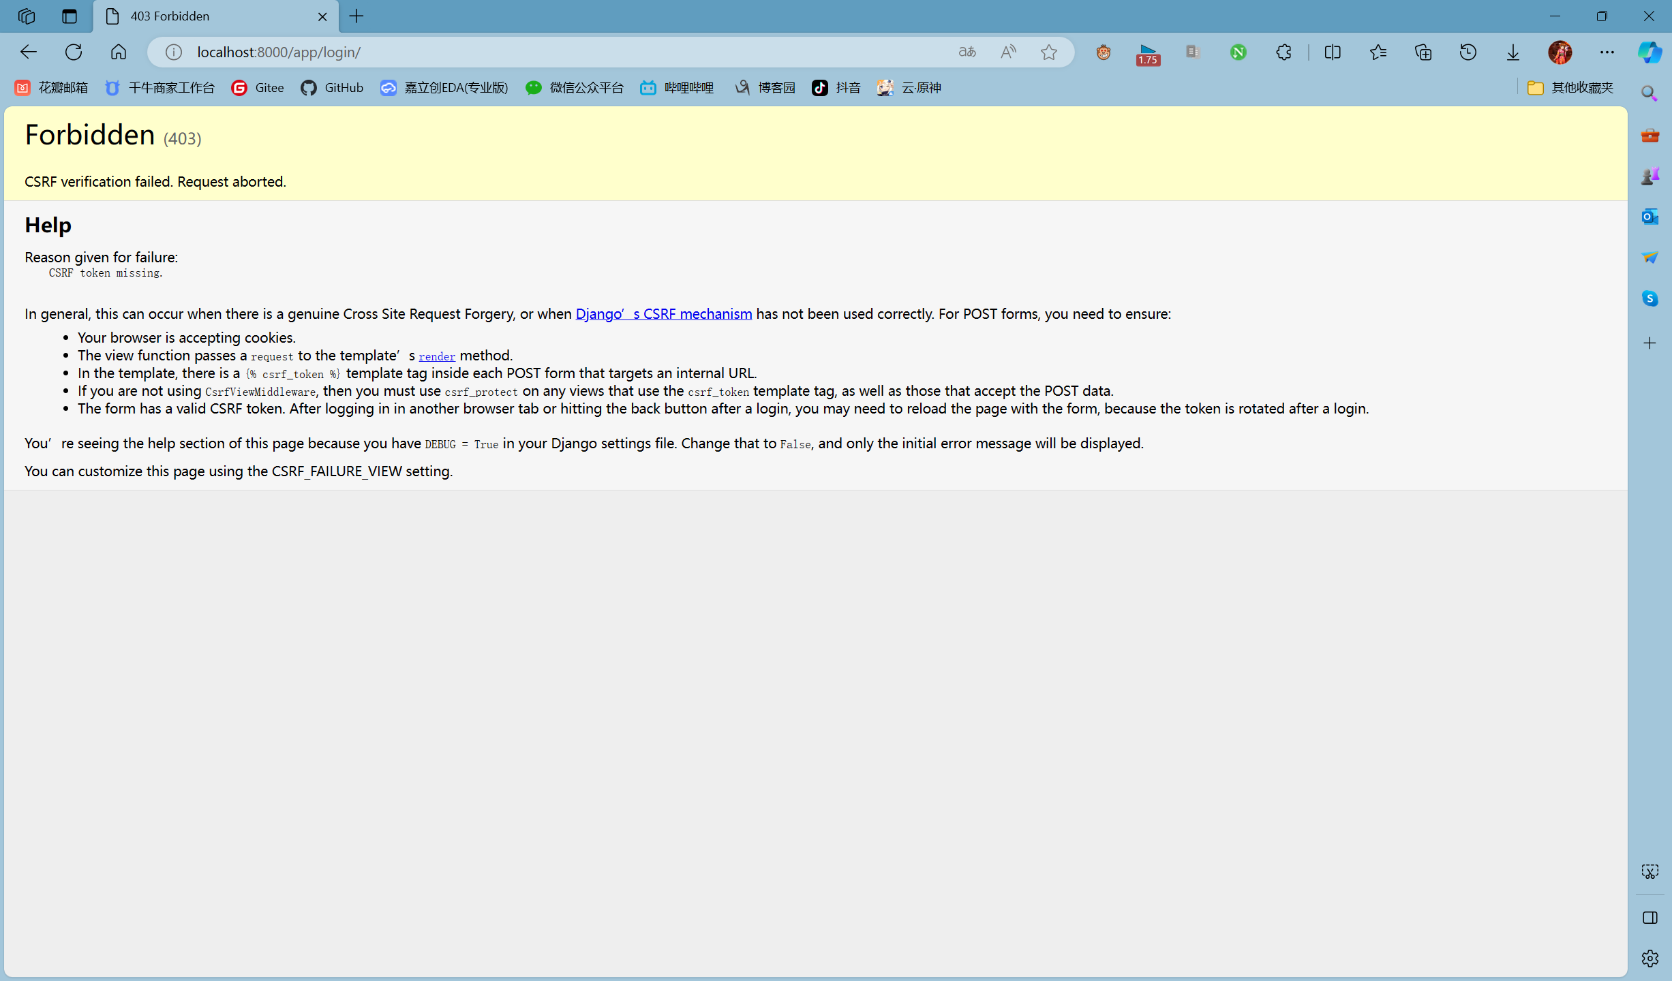Open sidebar settings gear
The width and height of the screenshot is (1672, 981).
(x=1650, y=959)
